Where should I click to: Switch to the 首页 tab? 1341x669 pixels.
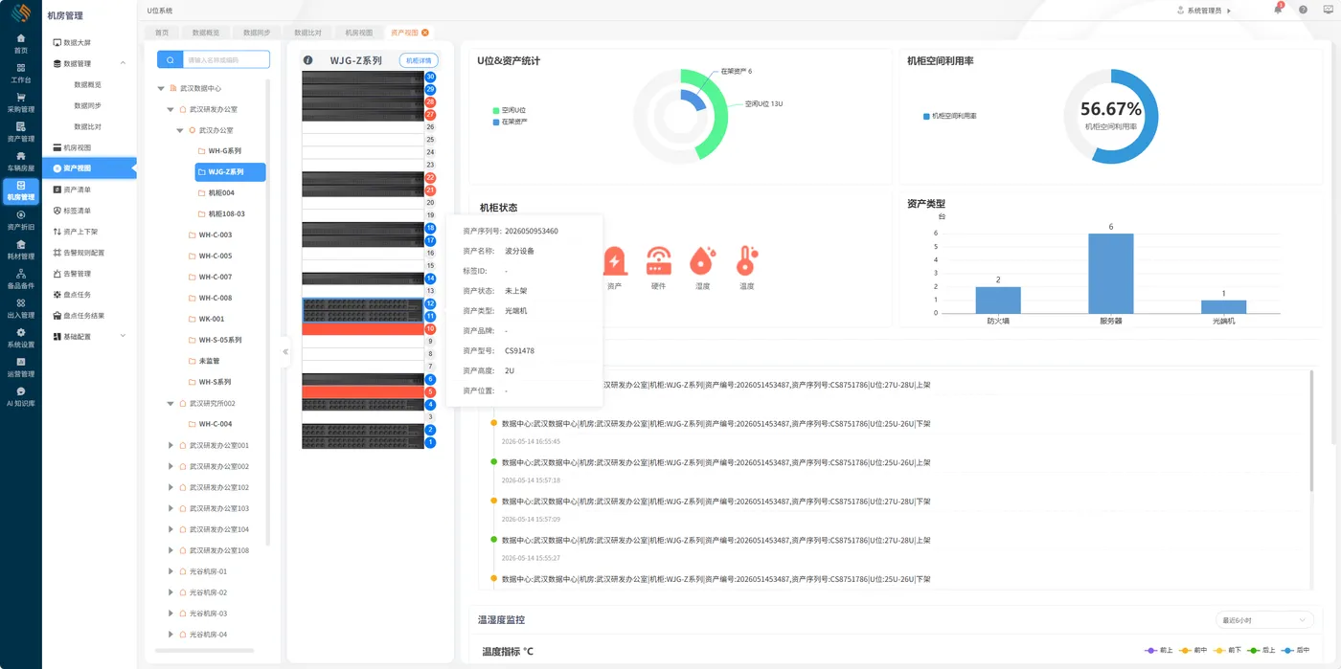tap(161, 33)
